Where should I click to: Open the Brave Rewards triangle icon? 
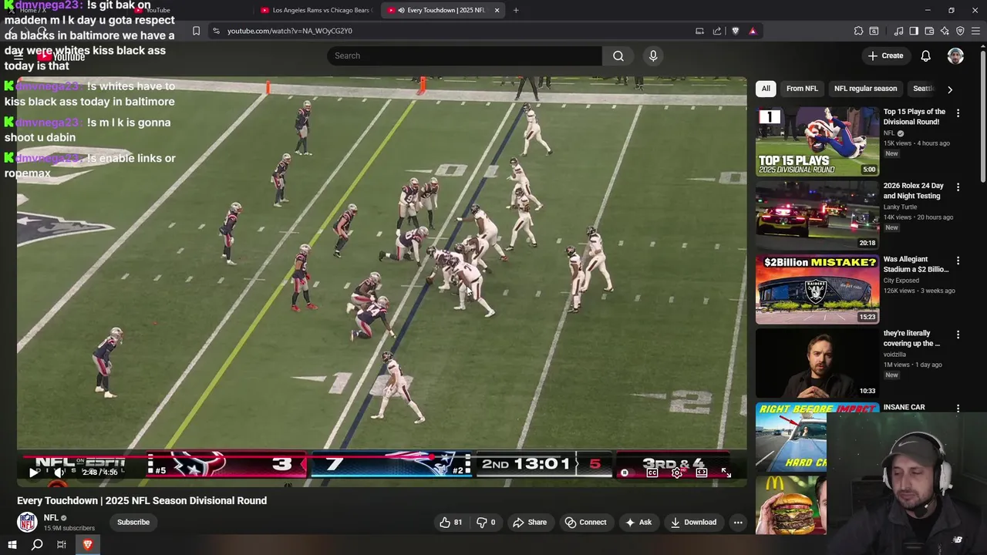pyautogui.click(x=753, y=31)
